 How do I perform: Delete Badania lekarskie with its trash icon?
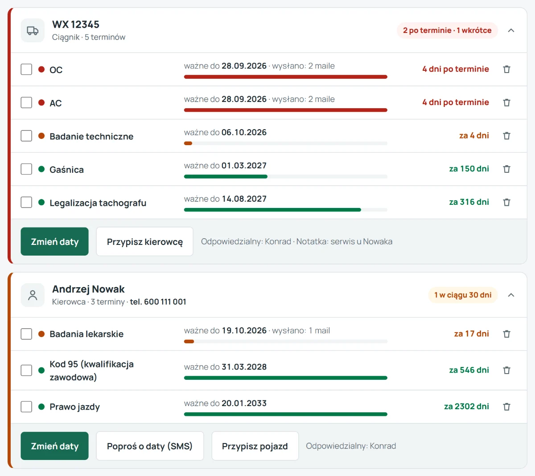506,334
